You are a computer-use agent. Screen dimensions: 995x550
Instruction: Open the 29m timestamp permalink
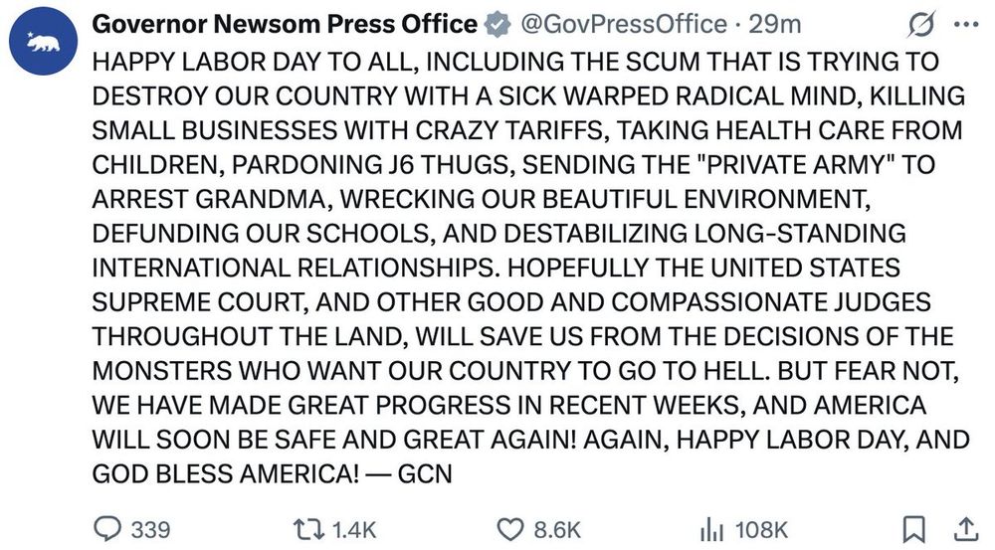(x=775, y=24)
